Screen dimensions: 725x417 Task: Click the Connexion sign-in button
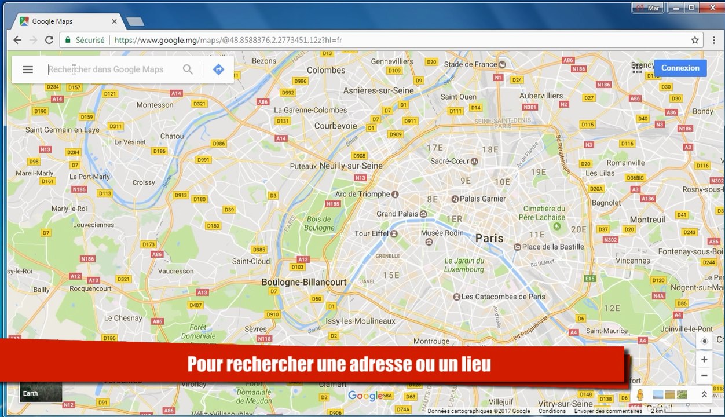click(680, 68)
